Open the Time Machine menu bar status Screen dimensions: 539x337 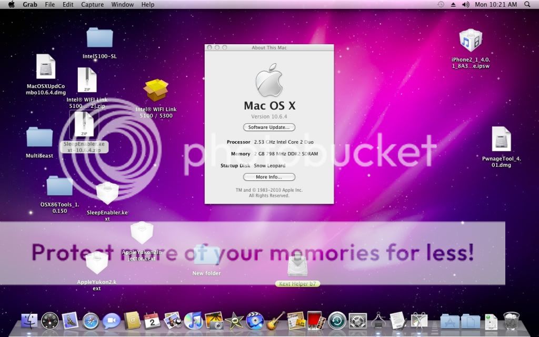click(x=441, y=5)
